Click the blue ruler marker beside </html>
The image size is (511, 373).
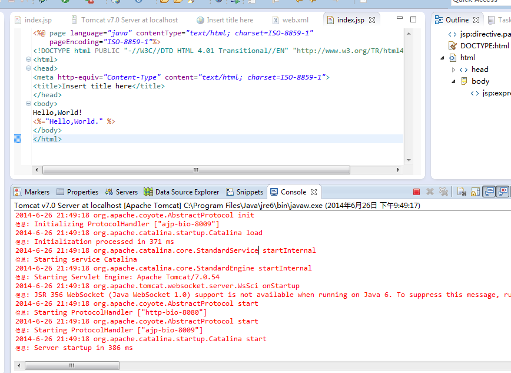[18, 138]
